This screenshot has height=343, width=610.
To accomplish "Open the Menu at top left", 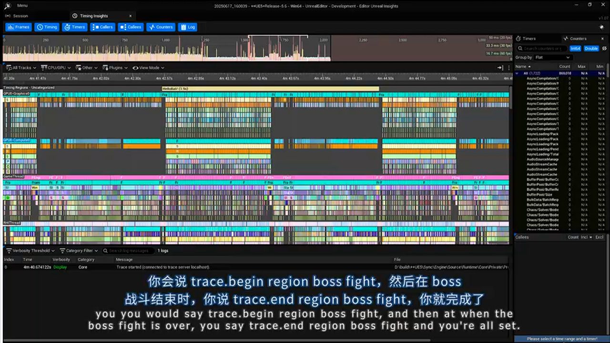I will (x=22, y=5).
